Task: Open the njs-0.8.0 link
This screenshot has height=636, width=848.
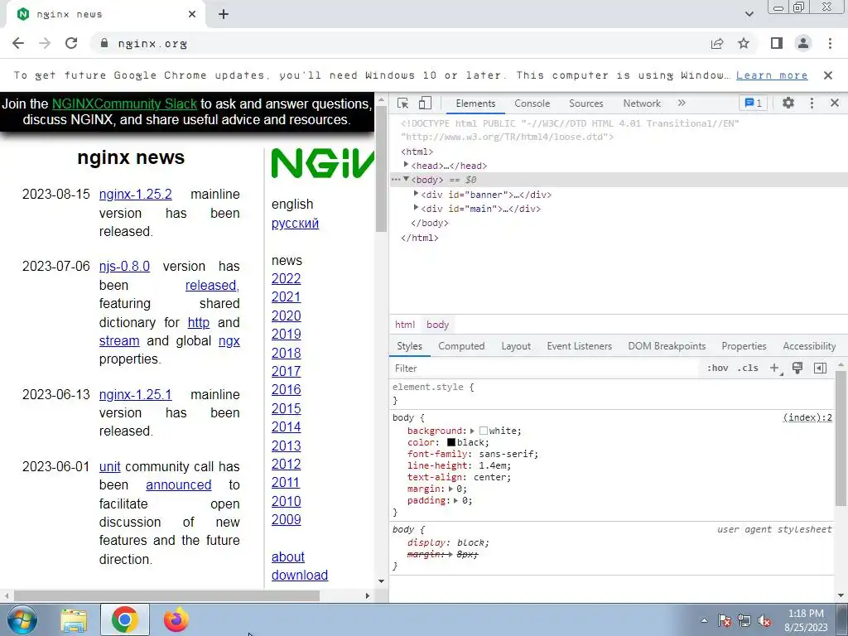Action: pos(124,266)
